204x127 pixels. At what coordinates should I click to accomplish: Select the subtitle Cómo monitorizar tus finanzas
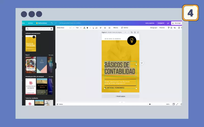[x=117, y=82]
